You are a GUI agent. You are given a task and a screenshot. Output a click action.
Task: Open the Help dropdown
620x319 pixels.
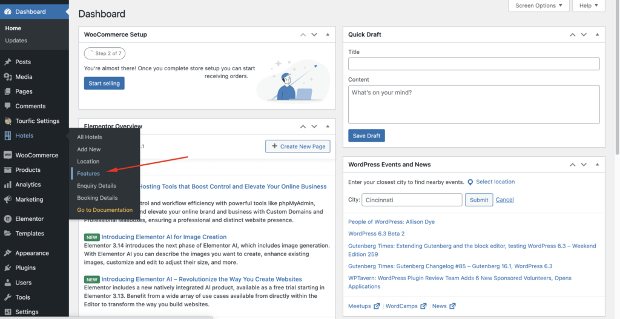[x=589, y=6]
